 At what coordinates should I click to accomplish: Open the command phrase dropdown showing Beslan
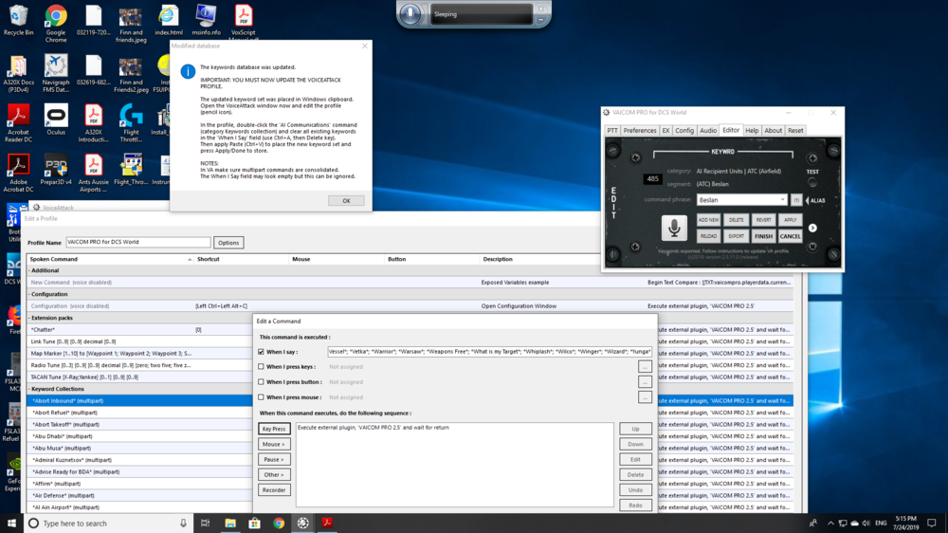click(x=783, y=200)
